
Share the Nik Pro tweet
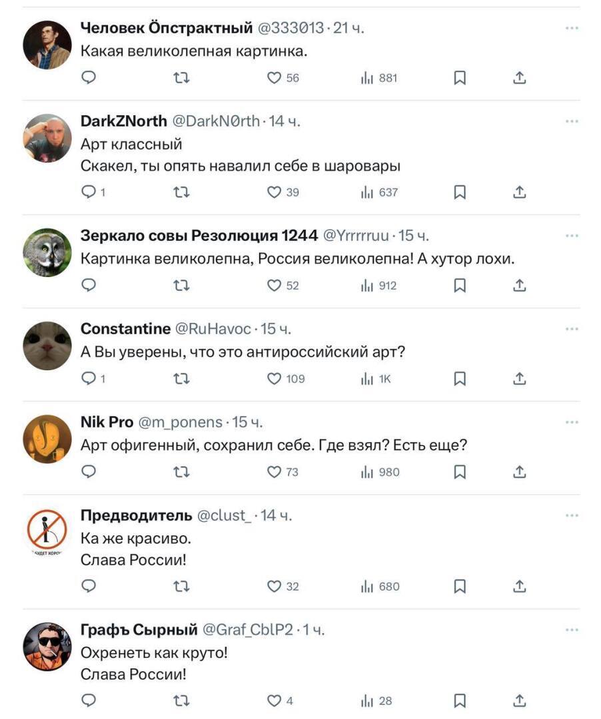[520, 472]
